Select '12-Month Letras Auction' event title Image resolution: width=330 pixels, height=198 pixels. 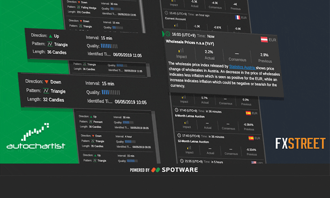point(193,141)
